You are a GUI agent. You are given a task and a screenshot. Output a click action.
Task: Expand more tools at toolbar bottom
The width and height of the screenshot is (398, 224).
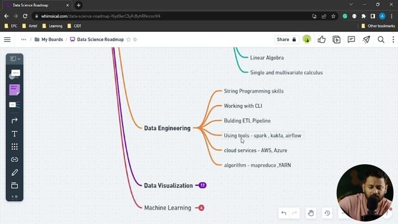click(x=15, y=197)
